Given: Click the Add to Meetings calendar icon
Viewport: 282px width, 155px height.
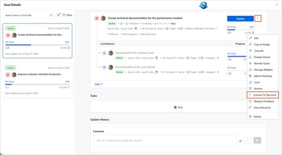Looking at the screenshot, I should [250, 76].
